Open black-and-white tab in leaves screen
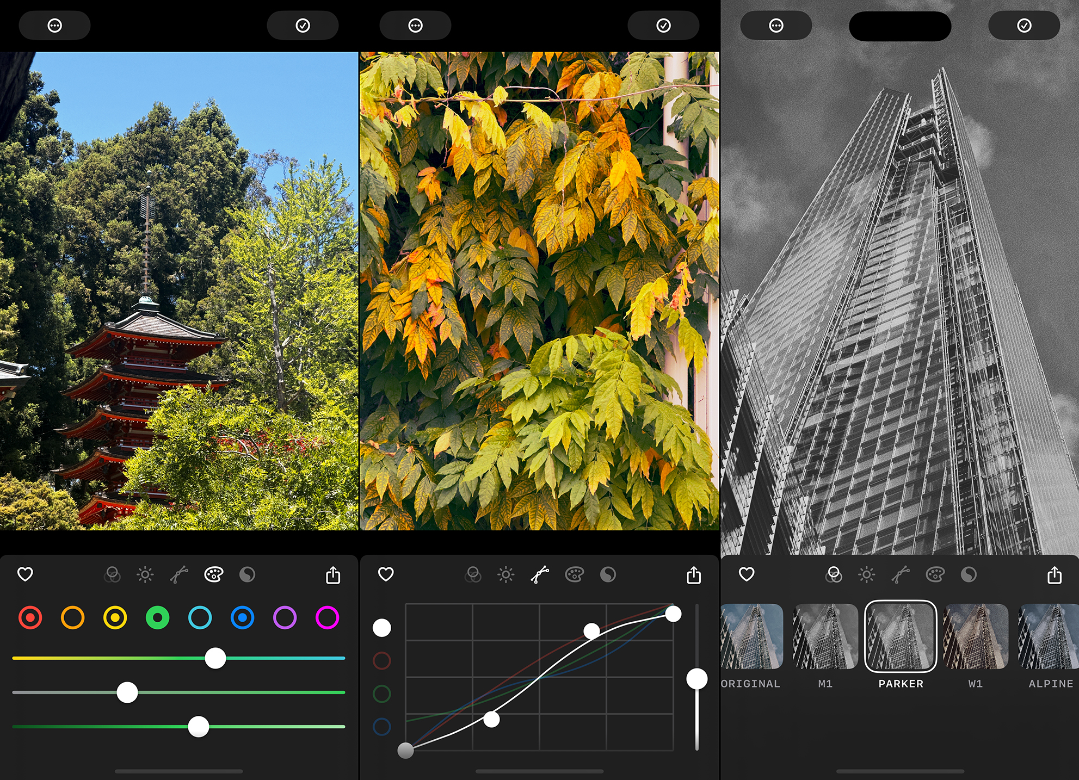Image resolution: width=1079 pixels, height=780 pixels. [608, 574]
